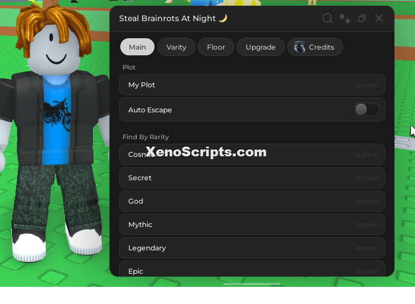Select the Mythic rarity button
415x304 pixels.
point(252,225)
